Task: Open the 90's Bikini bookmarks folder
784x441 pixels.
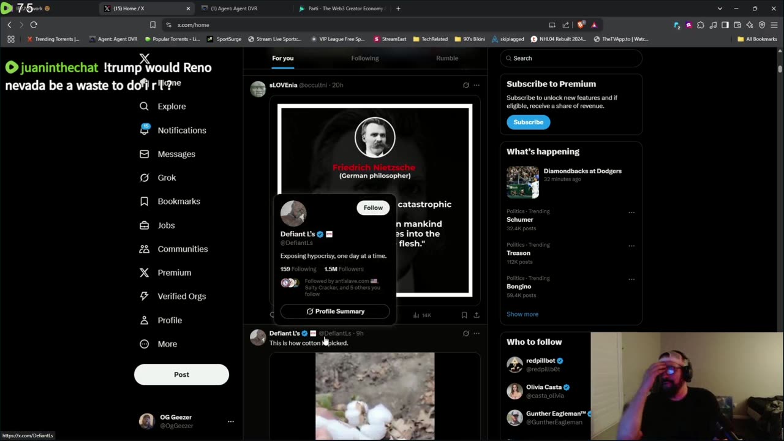Action: click(x=470, y=39)
